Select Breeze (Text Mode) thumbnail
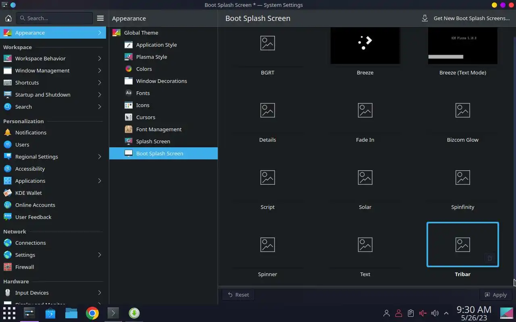This screenshot has height=322, width=516. (x=463, y=45)
